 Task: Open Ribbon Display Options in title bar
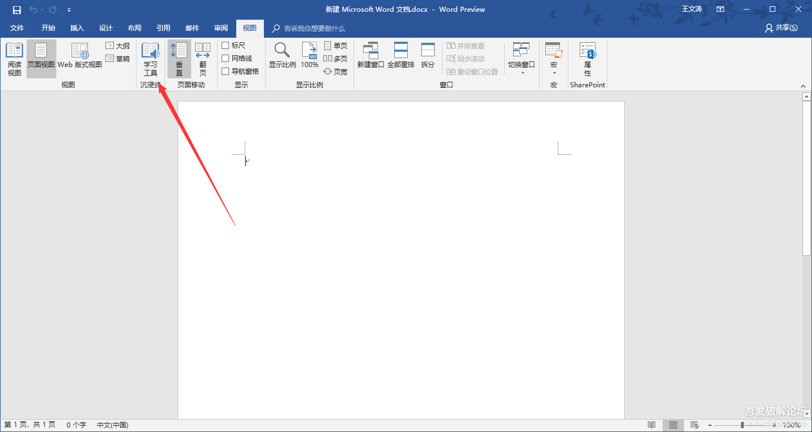(720, 9)
